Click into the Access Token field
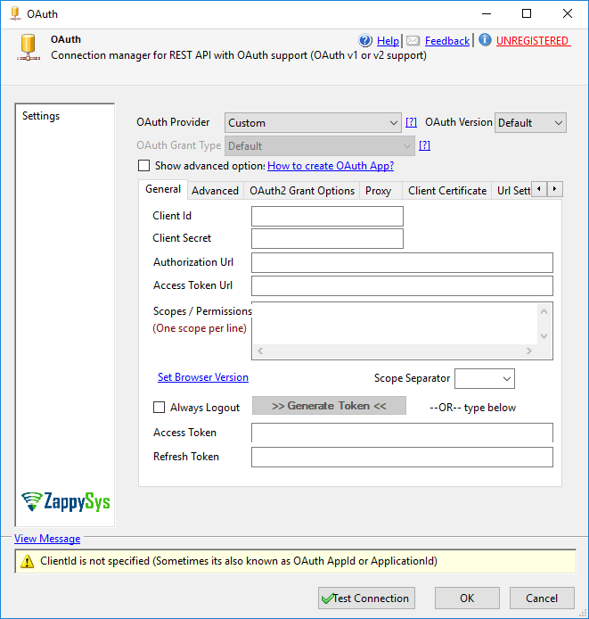The width and height of the screenshot is (589, 619). click(x=402, y=433)
